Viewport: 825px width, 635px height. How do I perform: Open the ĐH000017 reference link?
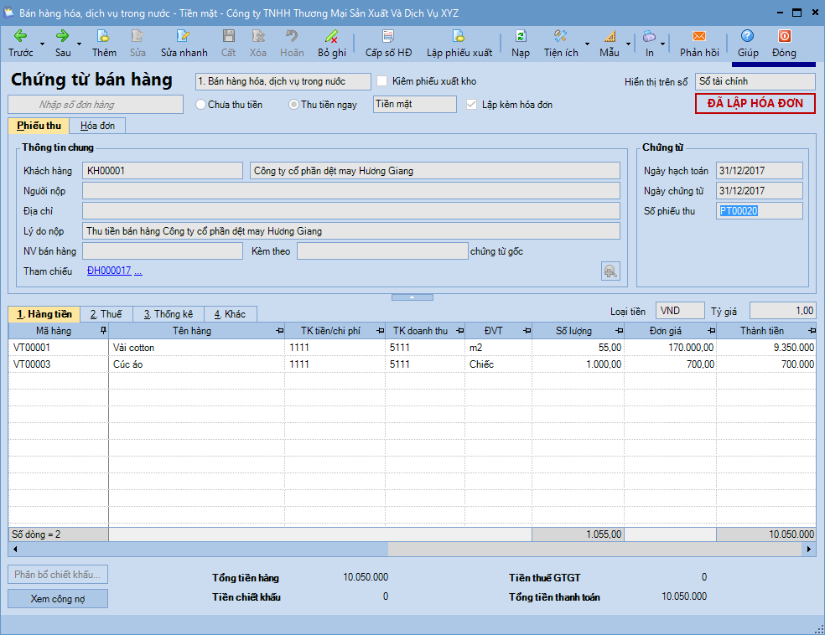109,271
